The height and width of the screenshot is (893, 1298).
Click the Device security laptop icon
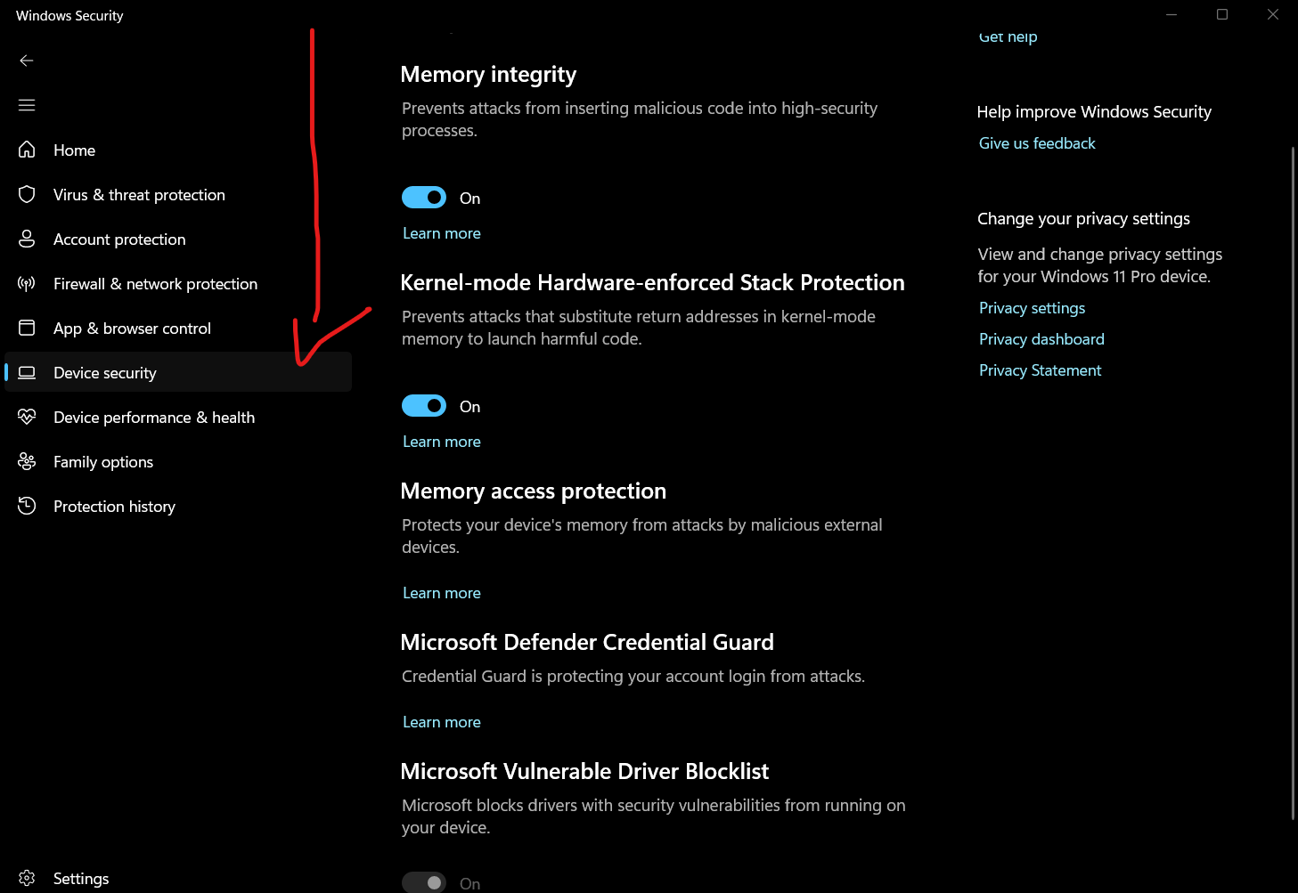pos(27,372)
